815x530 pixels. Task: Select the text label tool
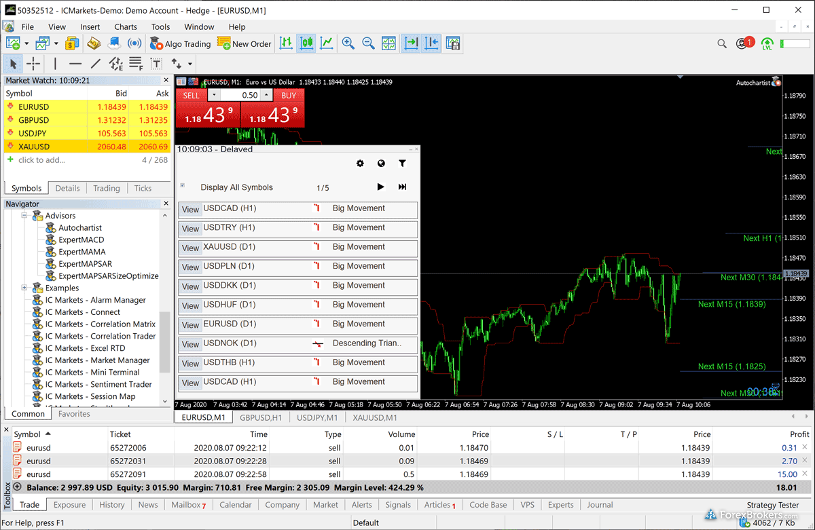tap(156, 64)
